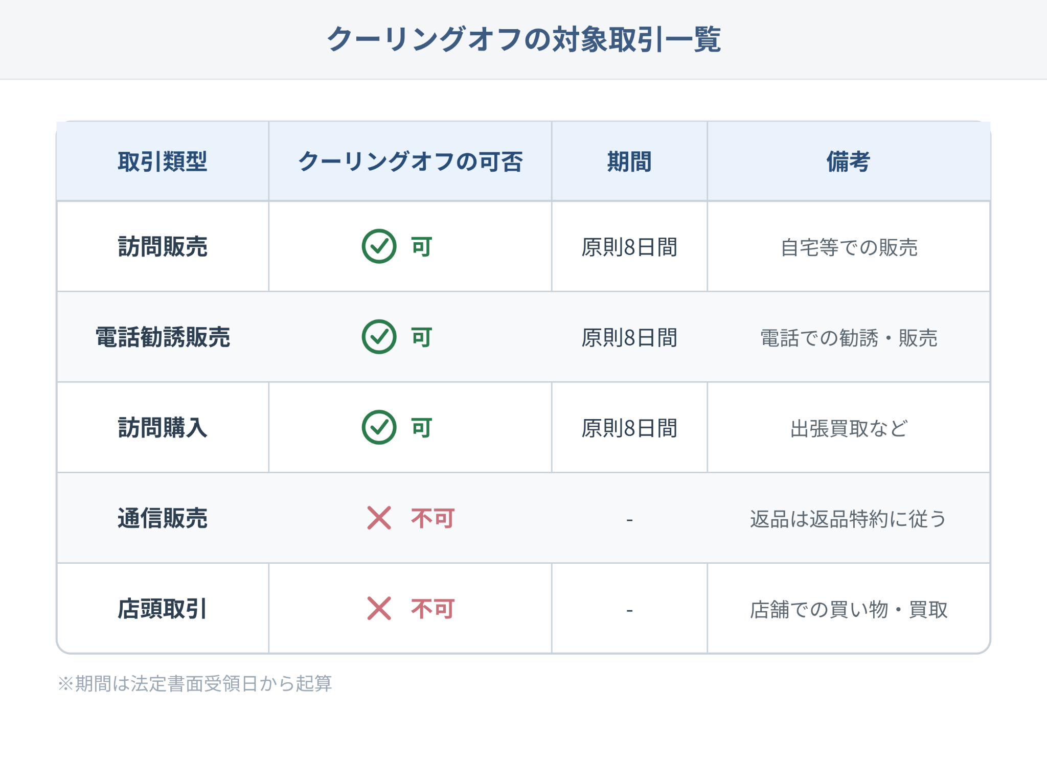Click the 訪問購入 row label
Viewport: 1047px width, 761px height.
point(163,428)
